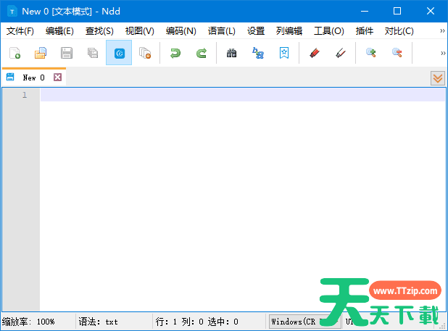Click the Save All toolbar icon
This screenshot has height=331, width=448.
(x=93, y=53)
